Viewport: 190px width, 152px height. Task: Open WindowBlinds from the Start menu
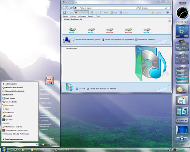pos(9,102)
